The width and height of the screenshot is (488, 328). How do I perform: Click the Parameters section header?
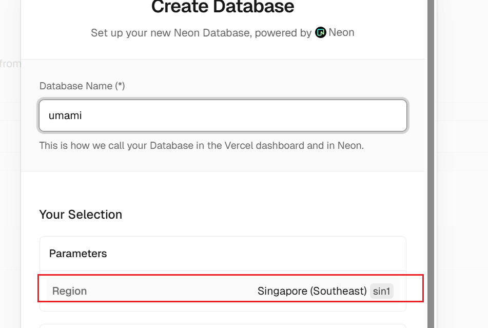[78, 254]
